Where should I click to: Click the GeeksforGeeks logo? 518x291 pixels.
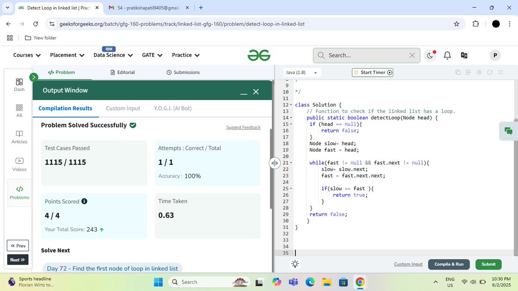point(259,55)
